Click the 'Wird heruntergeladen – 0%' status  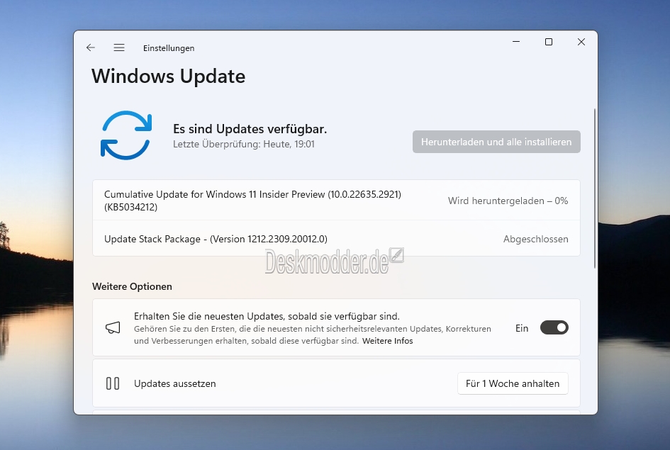(508, 201)
